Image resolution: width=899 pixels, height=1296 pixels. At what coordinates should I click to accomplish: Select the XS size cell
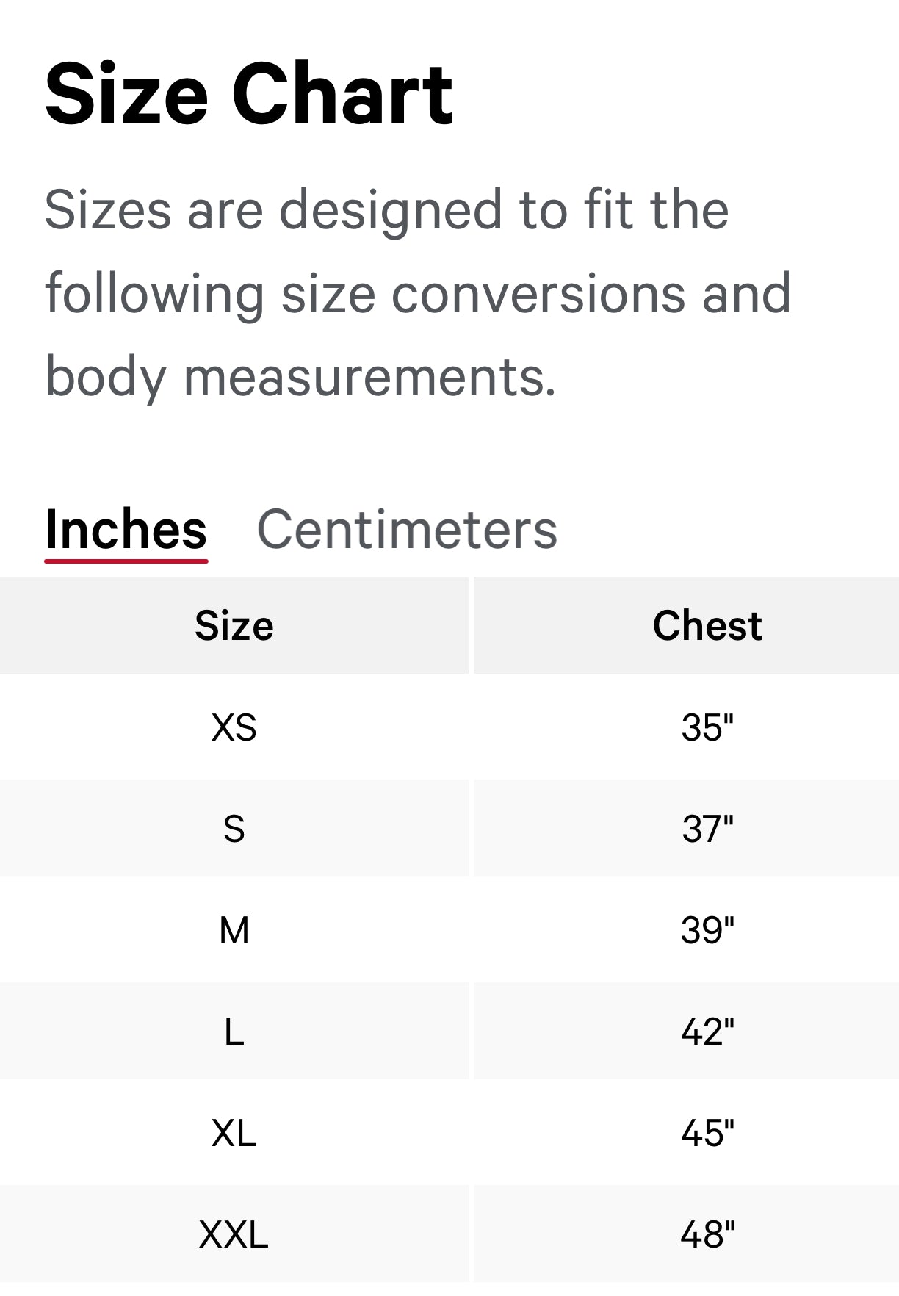(234, 727)
